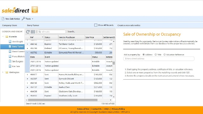Select the Address radio button

(143, 55)
